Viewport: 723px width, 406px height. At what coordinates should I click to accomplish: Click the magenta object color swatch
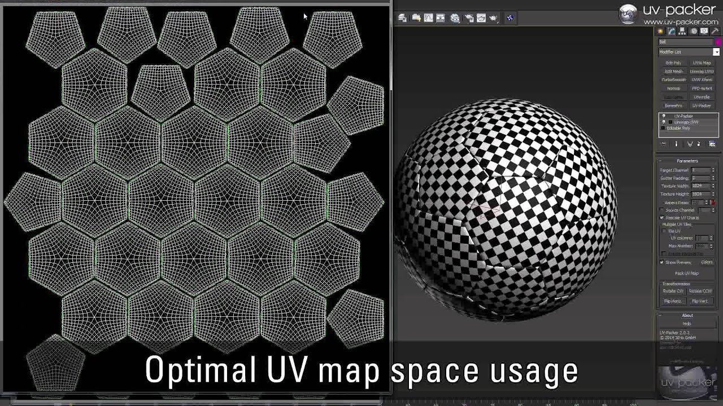point(718,42)
